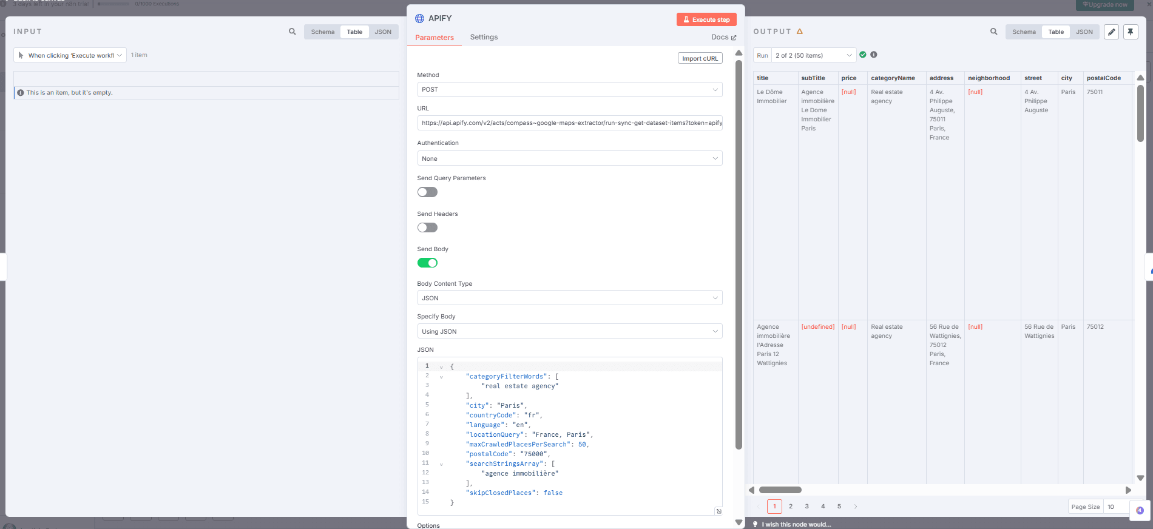Open the Specify Body dropdown

point(570,331)
